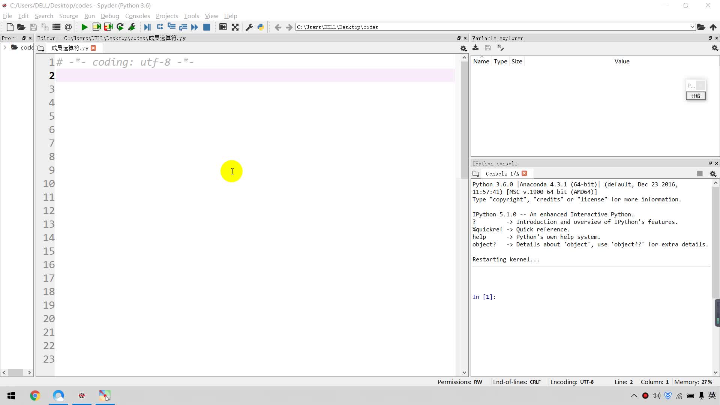Sort variables by Name column header

point(481,61)
